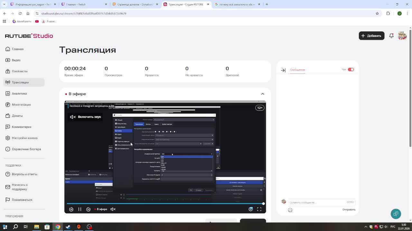Open the channel avatar menu

[x=402, y=36]
